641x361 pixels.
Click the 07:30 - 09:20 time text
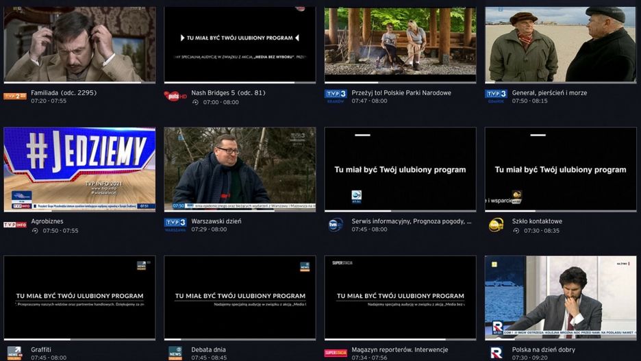point(529,358)
